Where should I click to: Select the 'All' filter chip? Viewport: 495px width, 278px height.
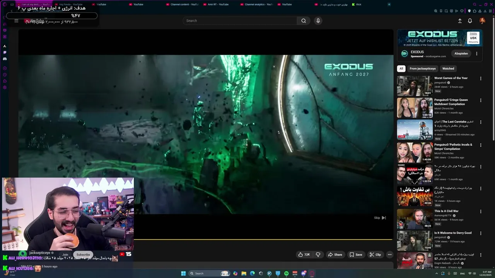click(401, 69)
